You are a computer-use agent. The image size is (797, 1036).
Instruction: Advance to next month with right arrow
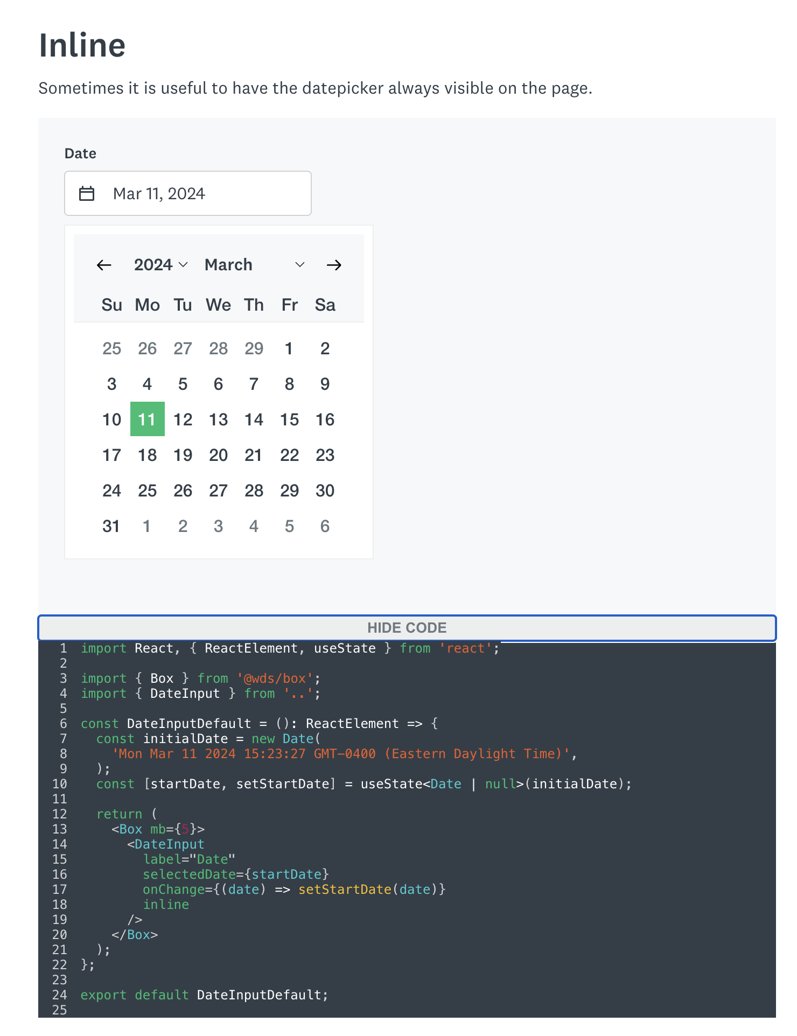pos(334,265)
